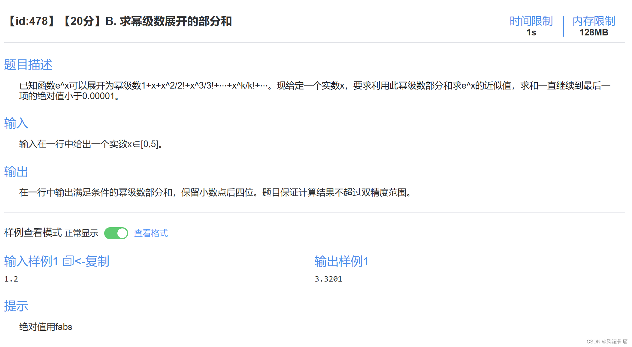Click the 时间限制 label
This screenshot has width=632, height=347.
point(531,21)
